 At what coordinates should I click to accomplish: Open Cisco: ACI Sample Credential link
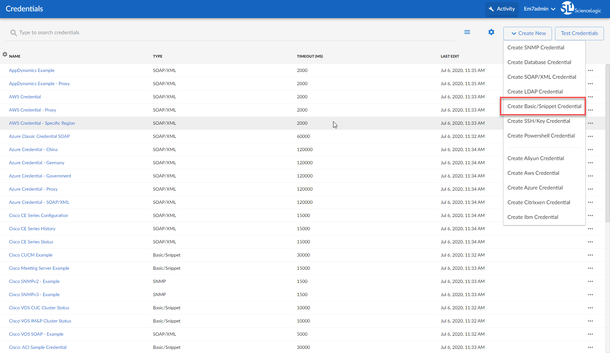click(38, 347)
